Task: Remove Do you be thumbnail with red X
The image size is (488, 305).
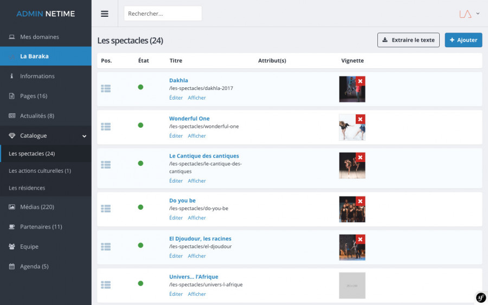Action: tap(360, 201)
